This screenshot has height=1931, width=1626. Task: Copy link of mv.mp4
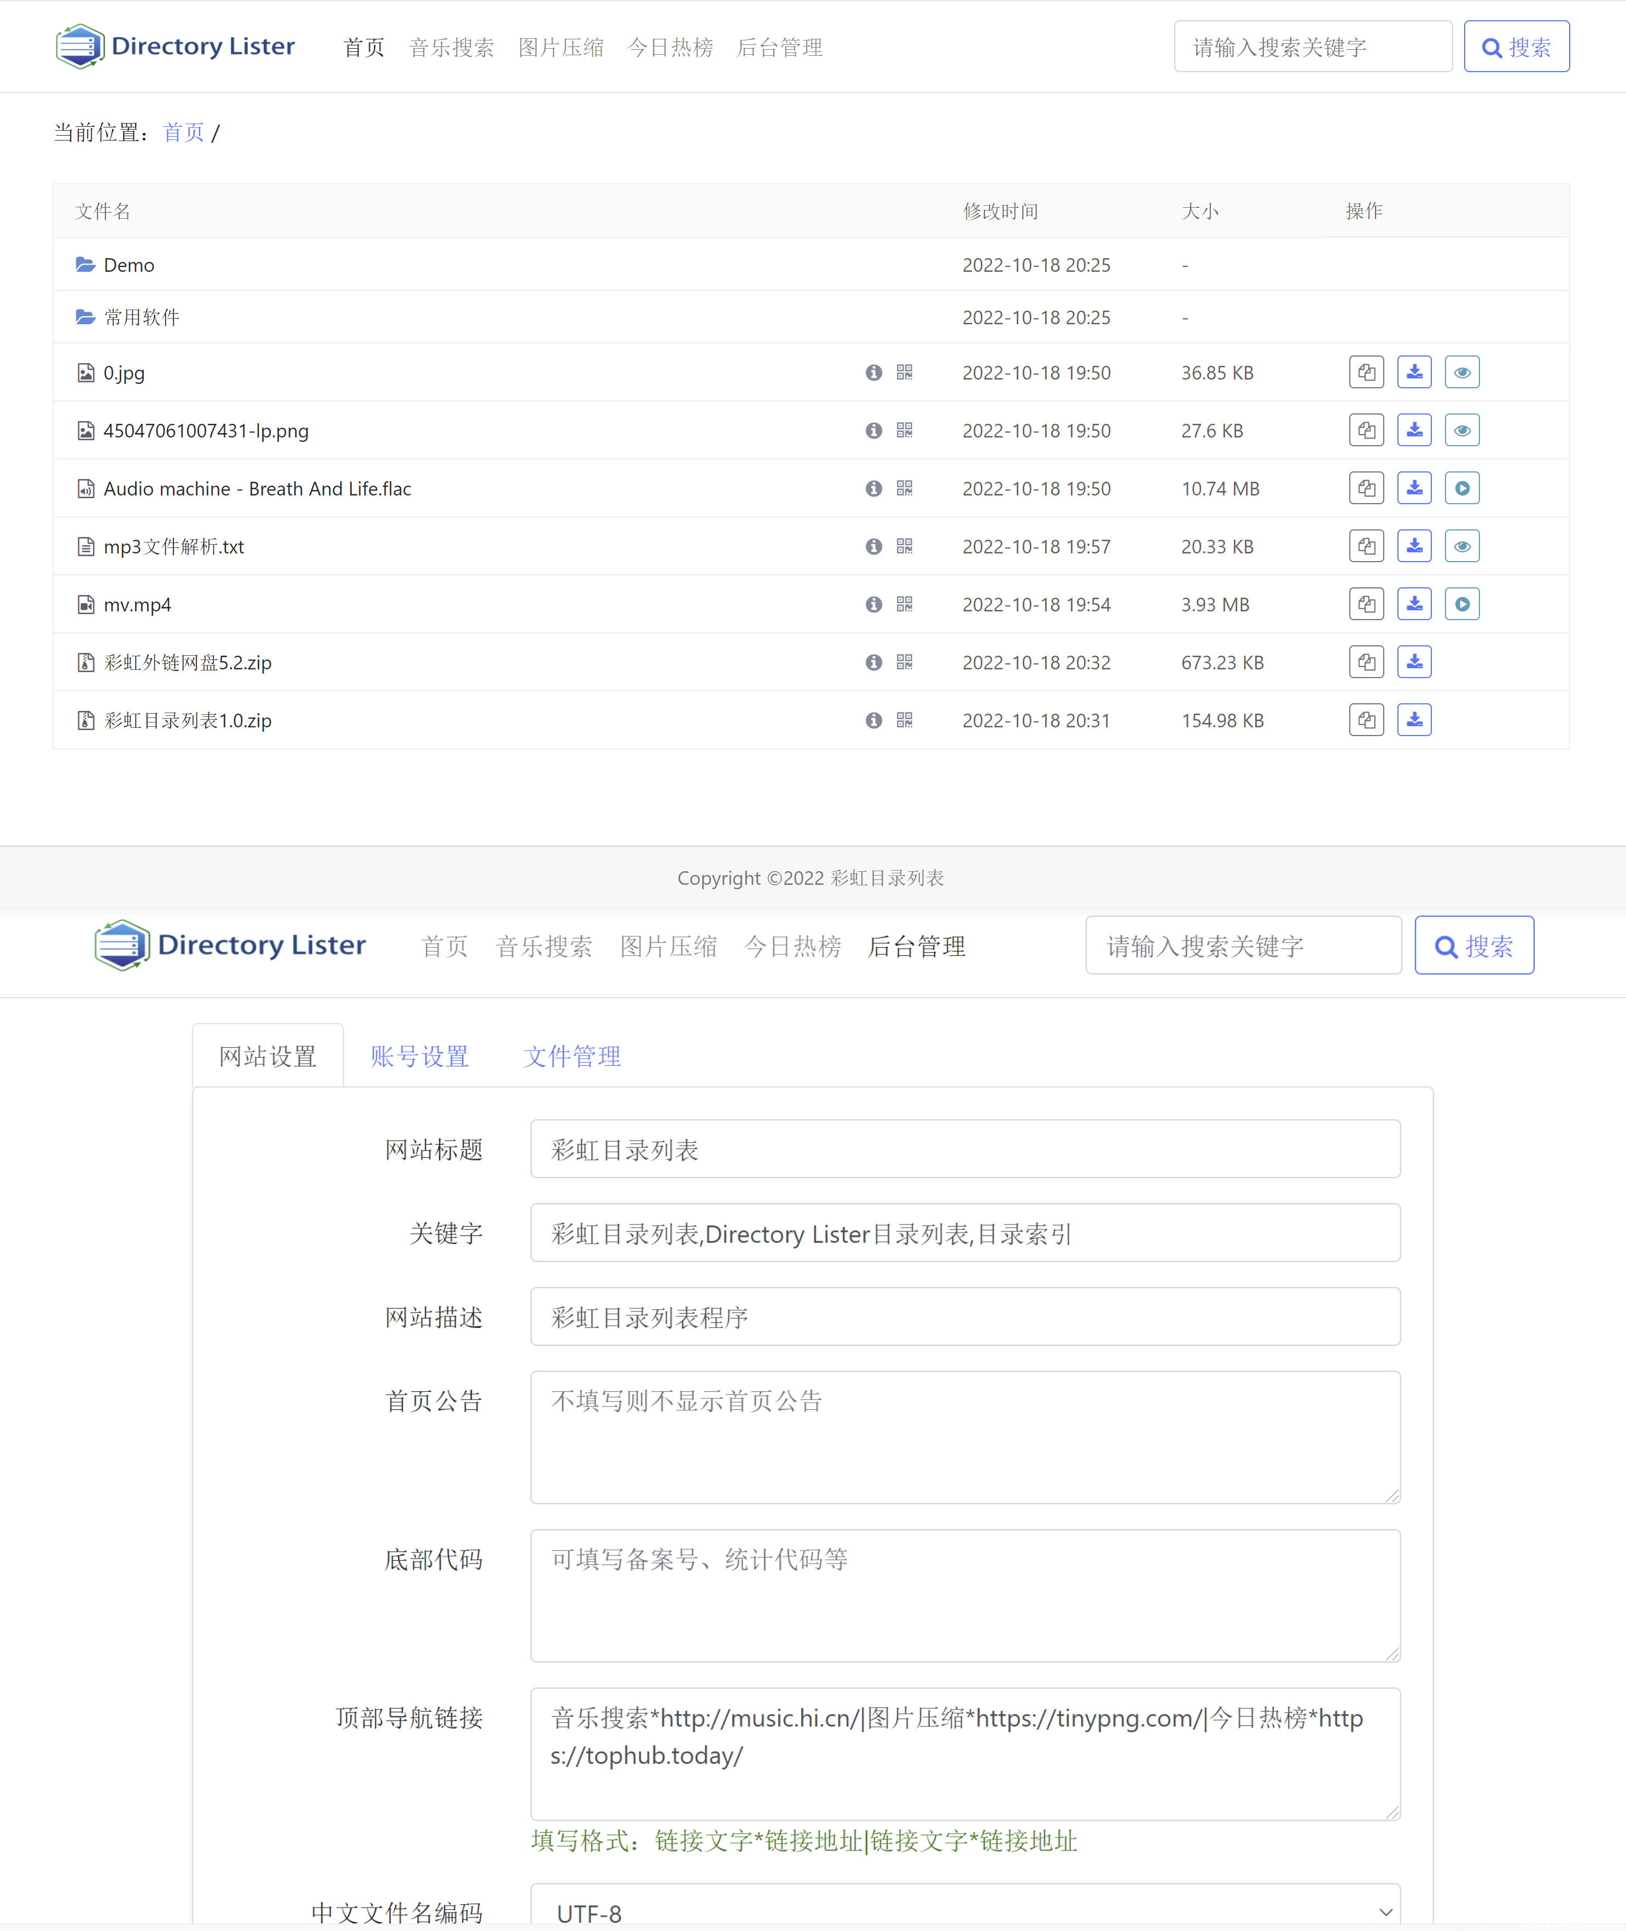(1366, 605)
